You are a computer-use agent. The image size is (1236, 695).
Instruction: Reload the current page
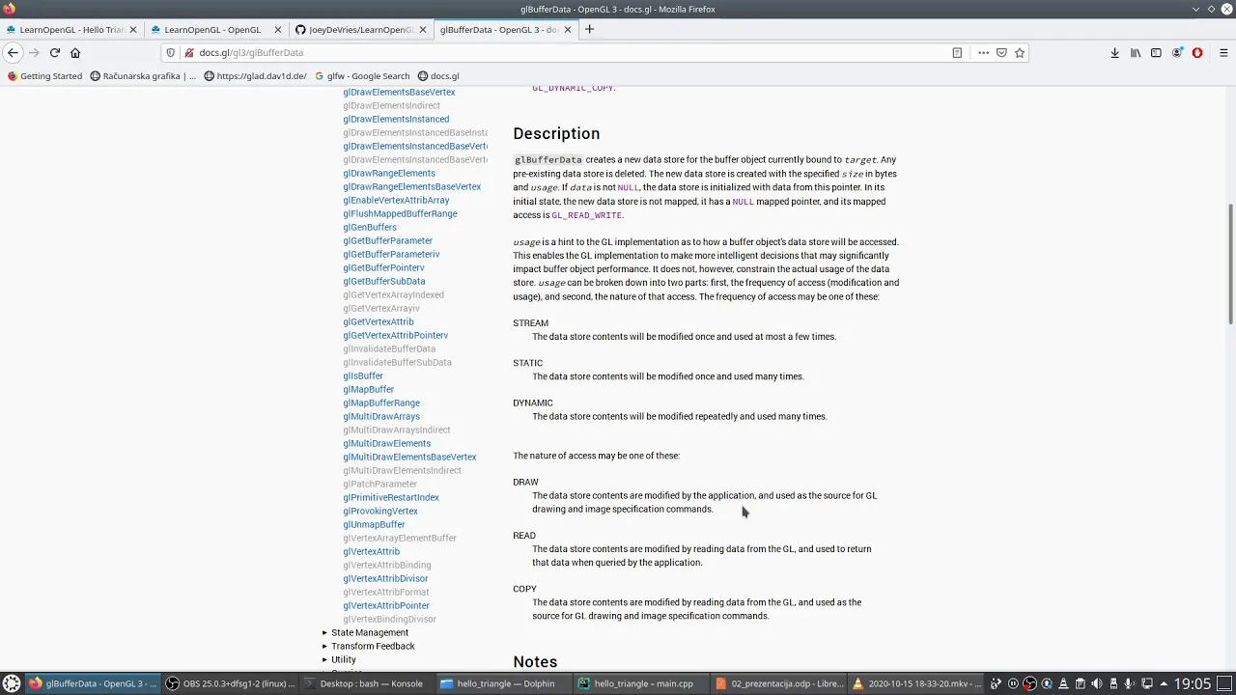[x=54, y=53]
